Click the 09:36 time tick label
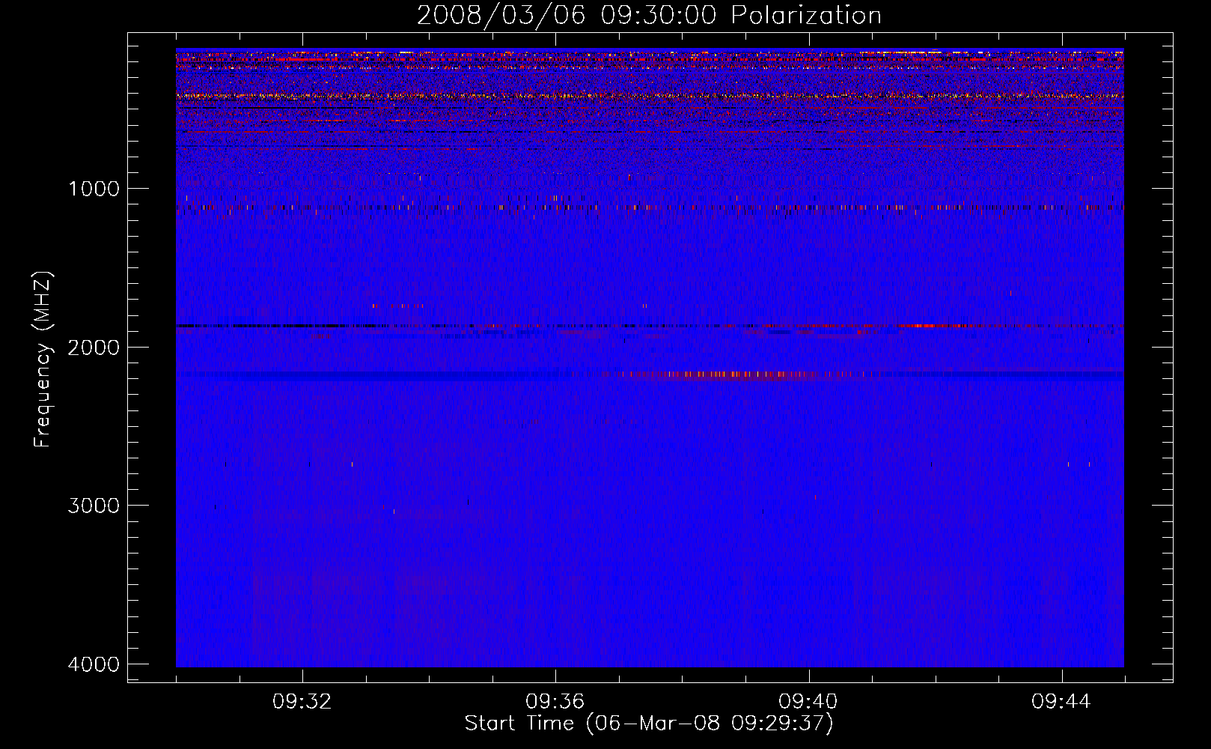The height and width of the screenshot is (749, 1211). (555, 702)
